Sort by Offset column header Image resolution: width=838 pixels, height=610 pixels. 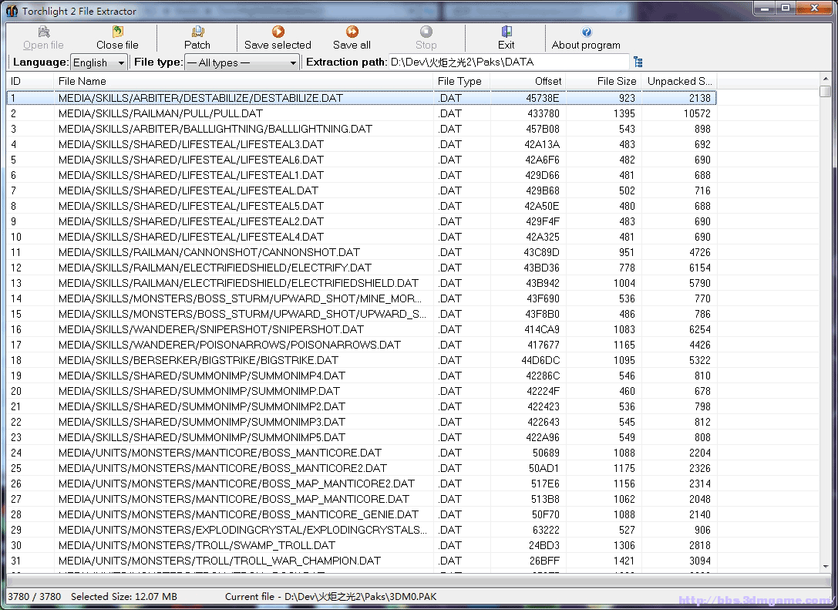528,81
